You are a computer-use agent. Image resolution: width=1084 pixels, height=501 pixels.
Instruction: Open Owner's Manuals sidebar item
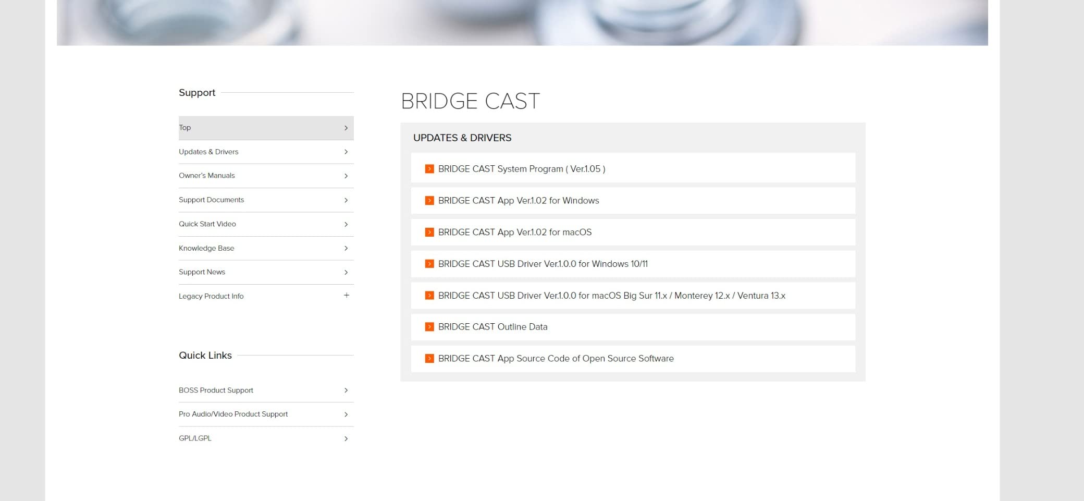tap(266, 176)
